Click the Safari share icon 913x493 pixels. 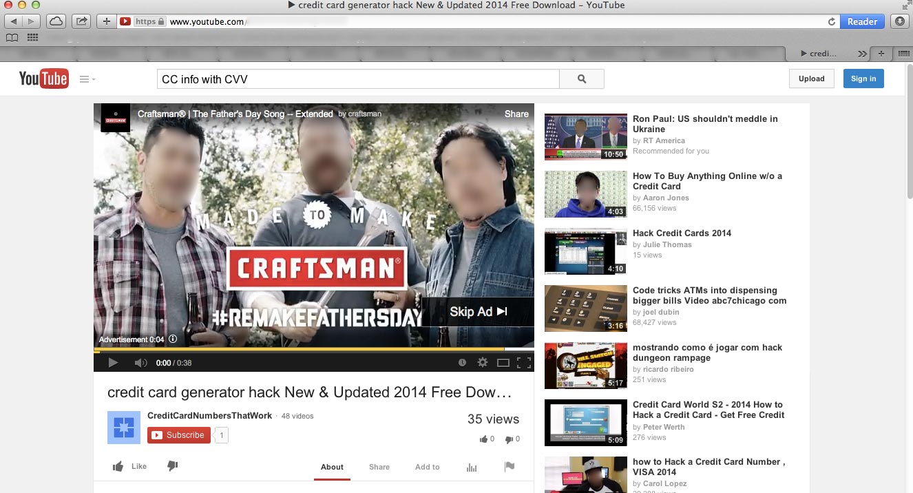pyautogui.click(x=81, y=21)
